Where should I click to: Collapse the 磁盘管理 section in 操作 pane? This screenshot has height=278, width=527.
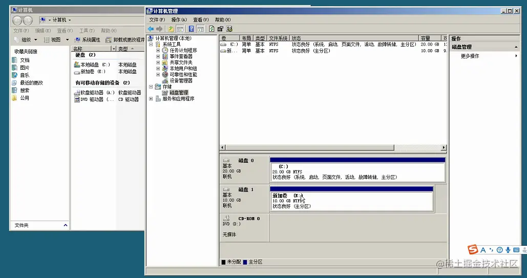click(516, 47)
